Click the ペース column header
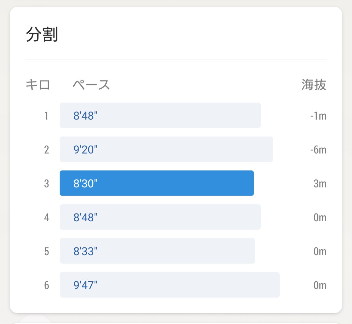This screenshot has height=324, width=352. tap(91, 85)
